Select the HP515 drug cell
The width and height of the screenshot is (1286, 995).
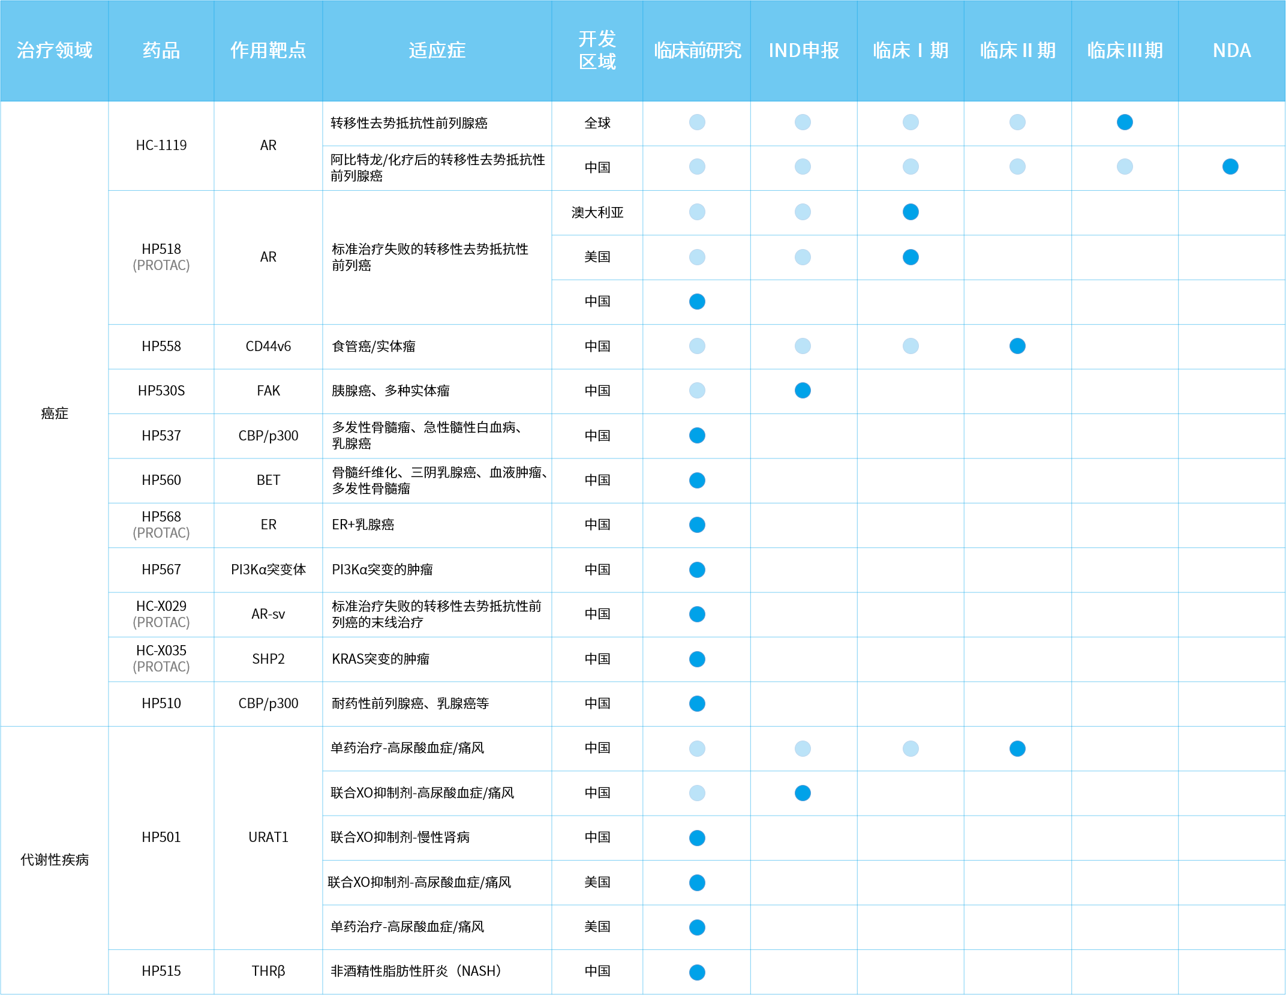click(161, 971)
